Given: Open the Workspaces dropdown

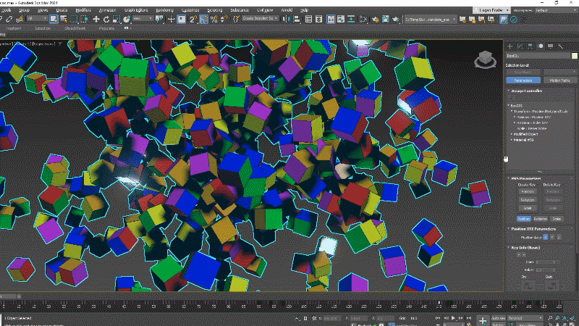Looking at the screenshot, I should tap(554, 11).
